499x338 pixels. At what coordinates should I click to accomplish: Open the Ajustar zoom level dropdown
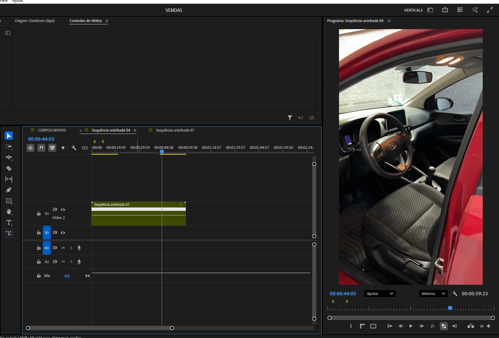pyautogui.click(x=380, y=294)
